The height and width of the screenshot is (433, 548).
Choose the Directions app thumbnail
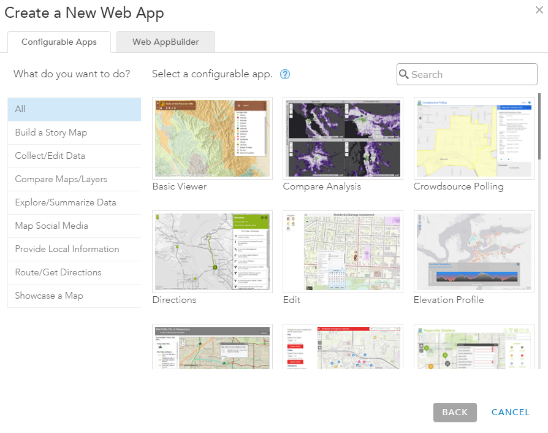pyautogui.click(x=212, y=251)
